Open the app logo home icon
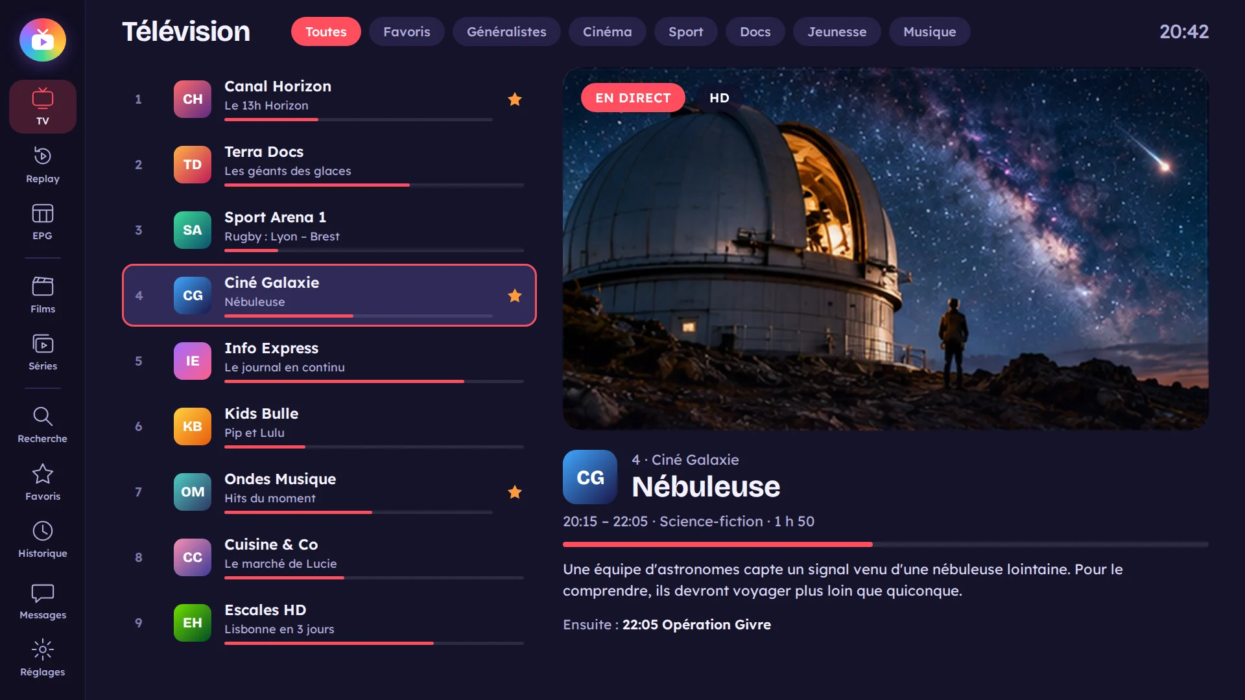1245x700 pixels. point(43,40)
